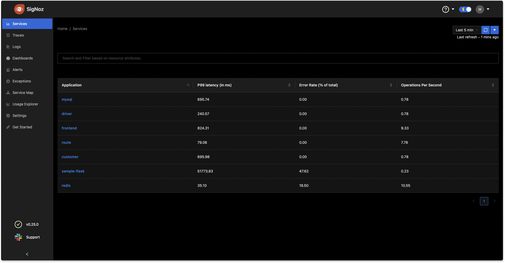Open Traces from the sidebar

pyautogui.click(x=27, y=35)
